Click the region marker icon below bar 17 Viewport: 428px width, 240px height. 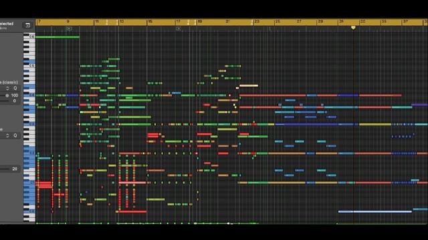[179, 29]
